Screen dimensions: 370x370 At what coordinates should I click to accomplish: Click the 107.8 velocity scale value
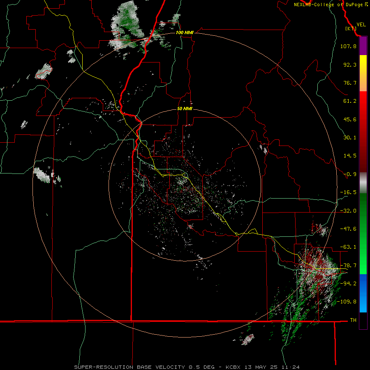(x=348, y=46)
